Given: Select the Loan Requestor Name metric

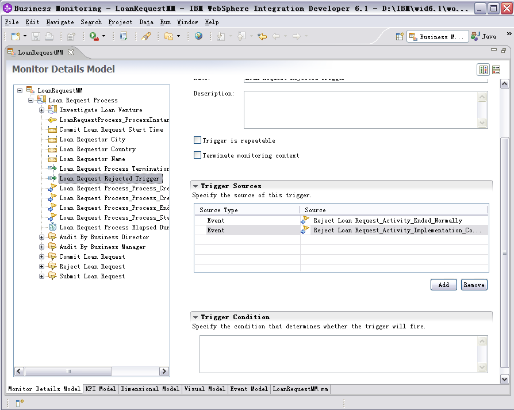Looking at the screenshot, I should pyautogui.click(x=92, y=159).
